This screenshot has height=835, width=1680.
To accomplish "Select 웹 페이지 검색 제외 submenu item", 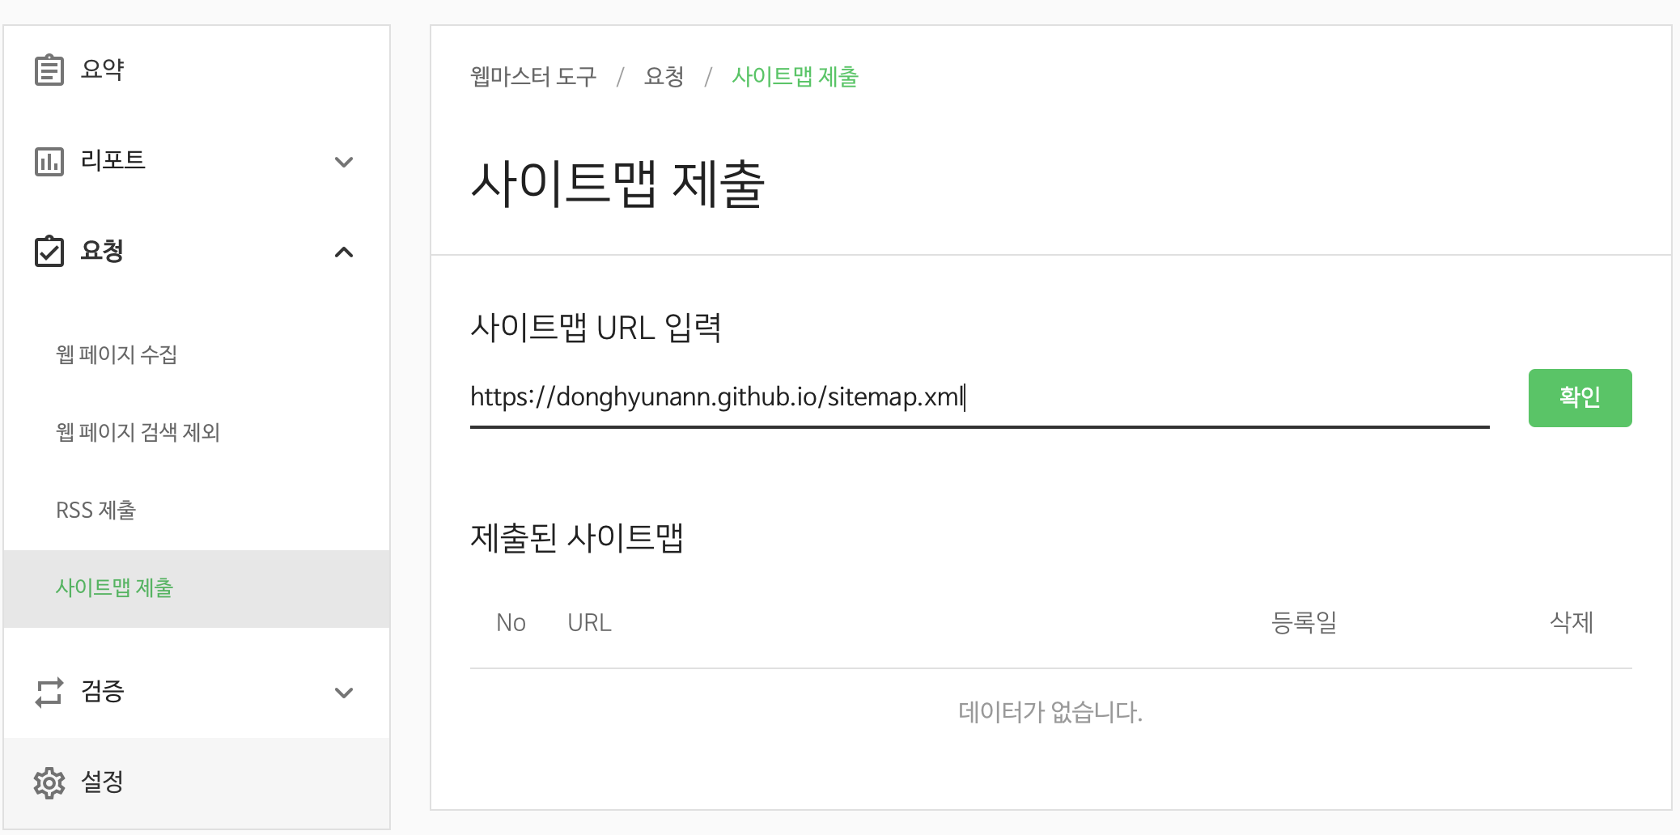I will [138, 432].
